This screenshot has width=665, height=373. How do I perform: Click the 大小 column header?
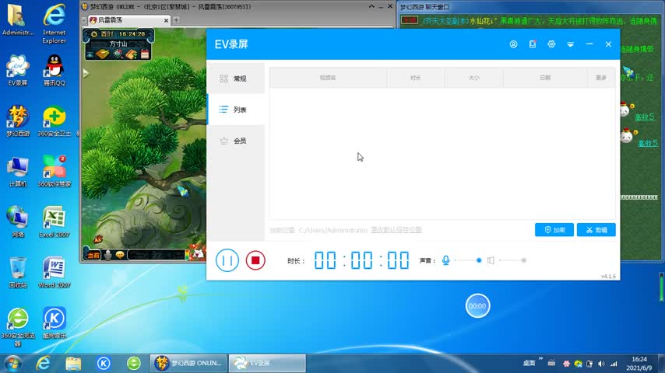coord(473,78)
